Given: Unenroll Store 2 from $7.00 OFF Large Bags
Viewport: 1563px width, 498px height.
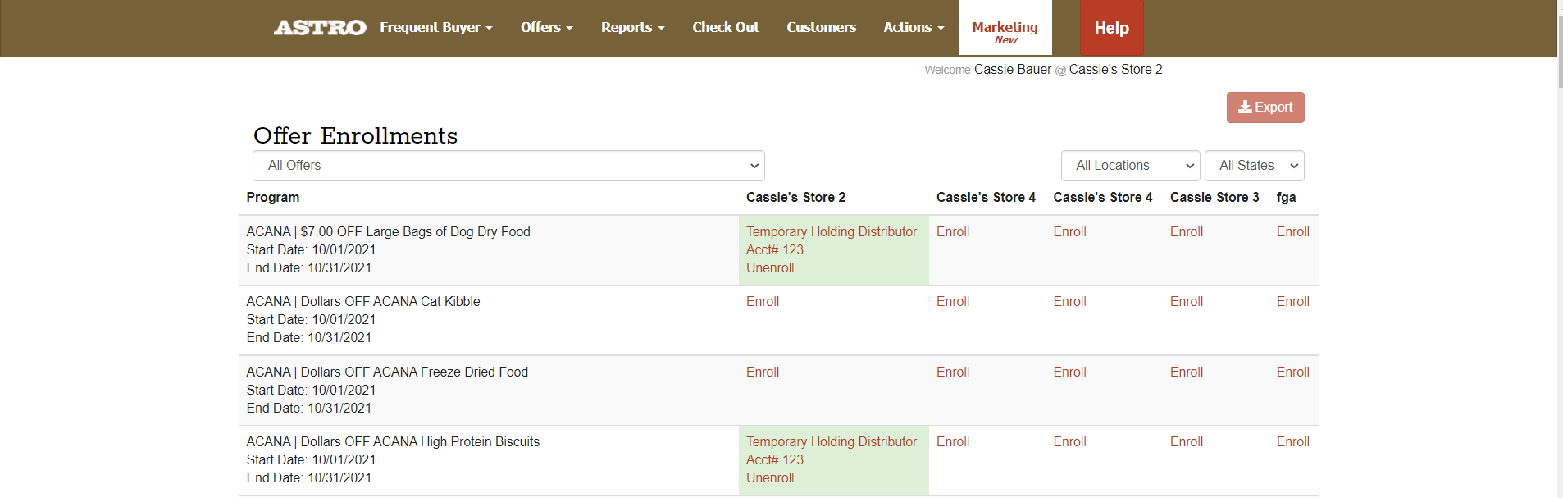Looking at the screenshot, I should click(769, 268).
